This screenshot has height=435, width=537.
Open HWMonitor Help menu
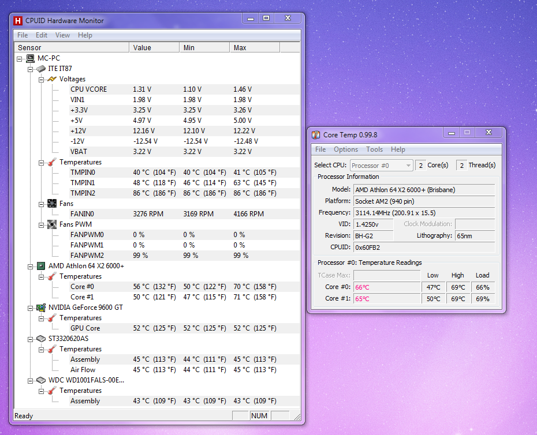85,35
